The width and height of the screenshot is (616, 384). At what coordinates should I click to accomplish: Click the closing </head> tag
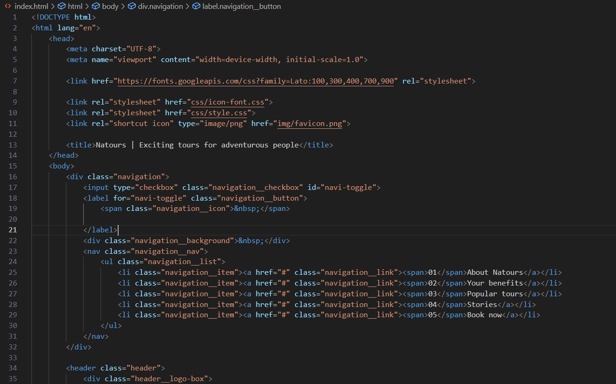point(64,155)
